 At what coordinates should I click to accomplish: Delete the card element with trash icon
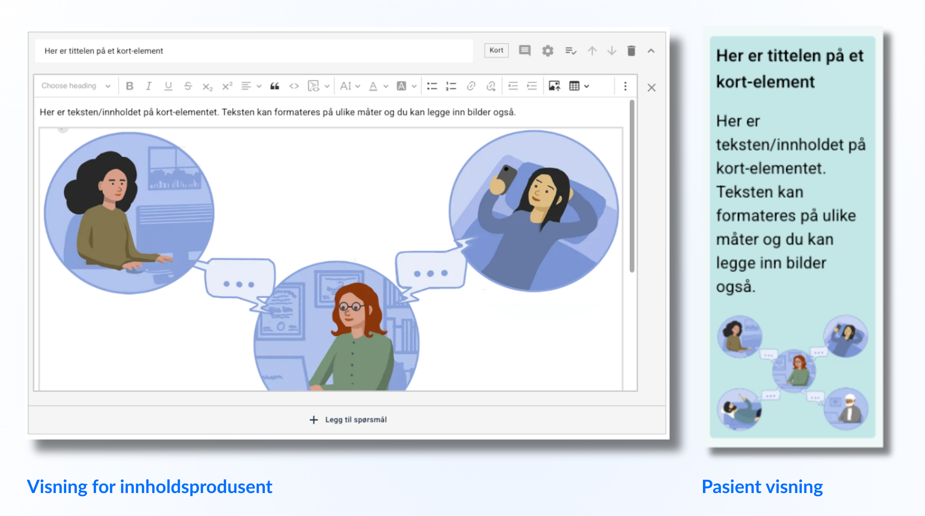pos(631,51)
